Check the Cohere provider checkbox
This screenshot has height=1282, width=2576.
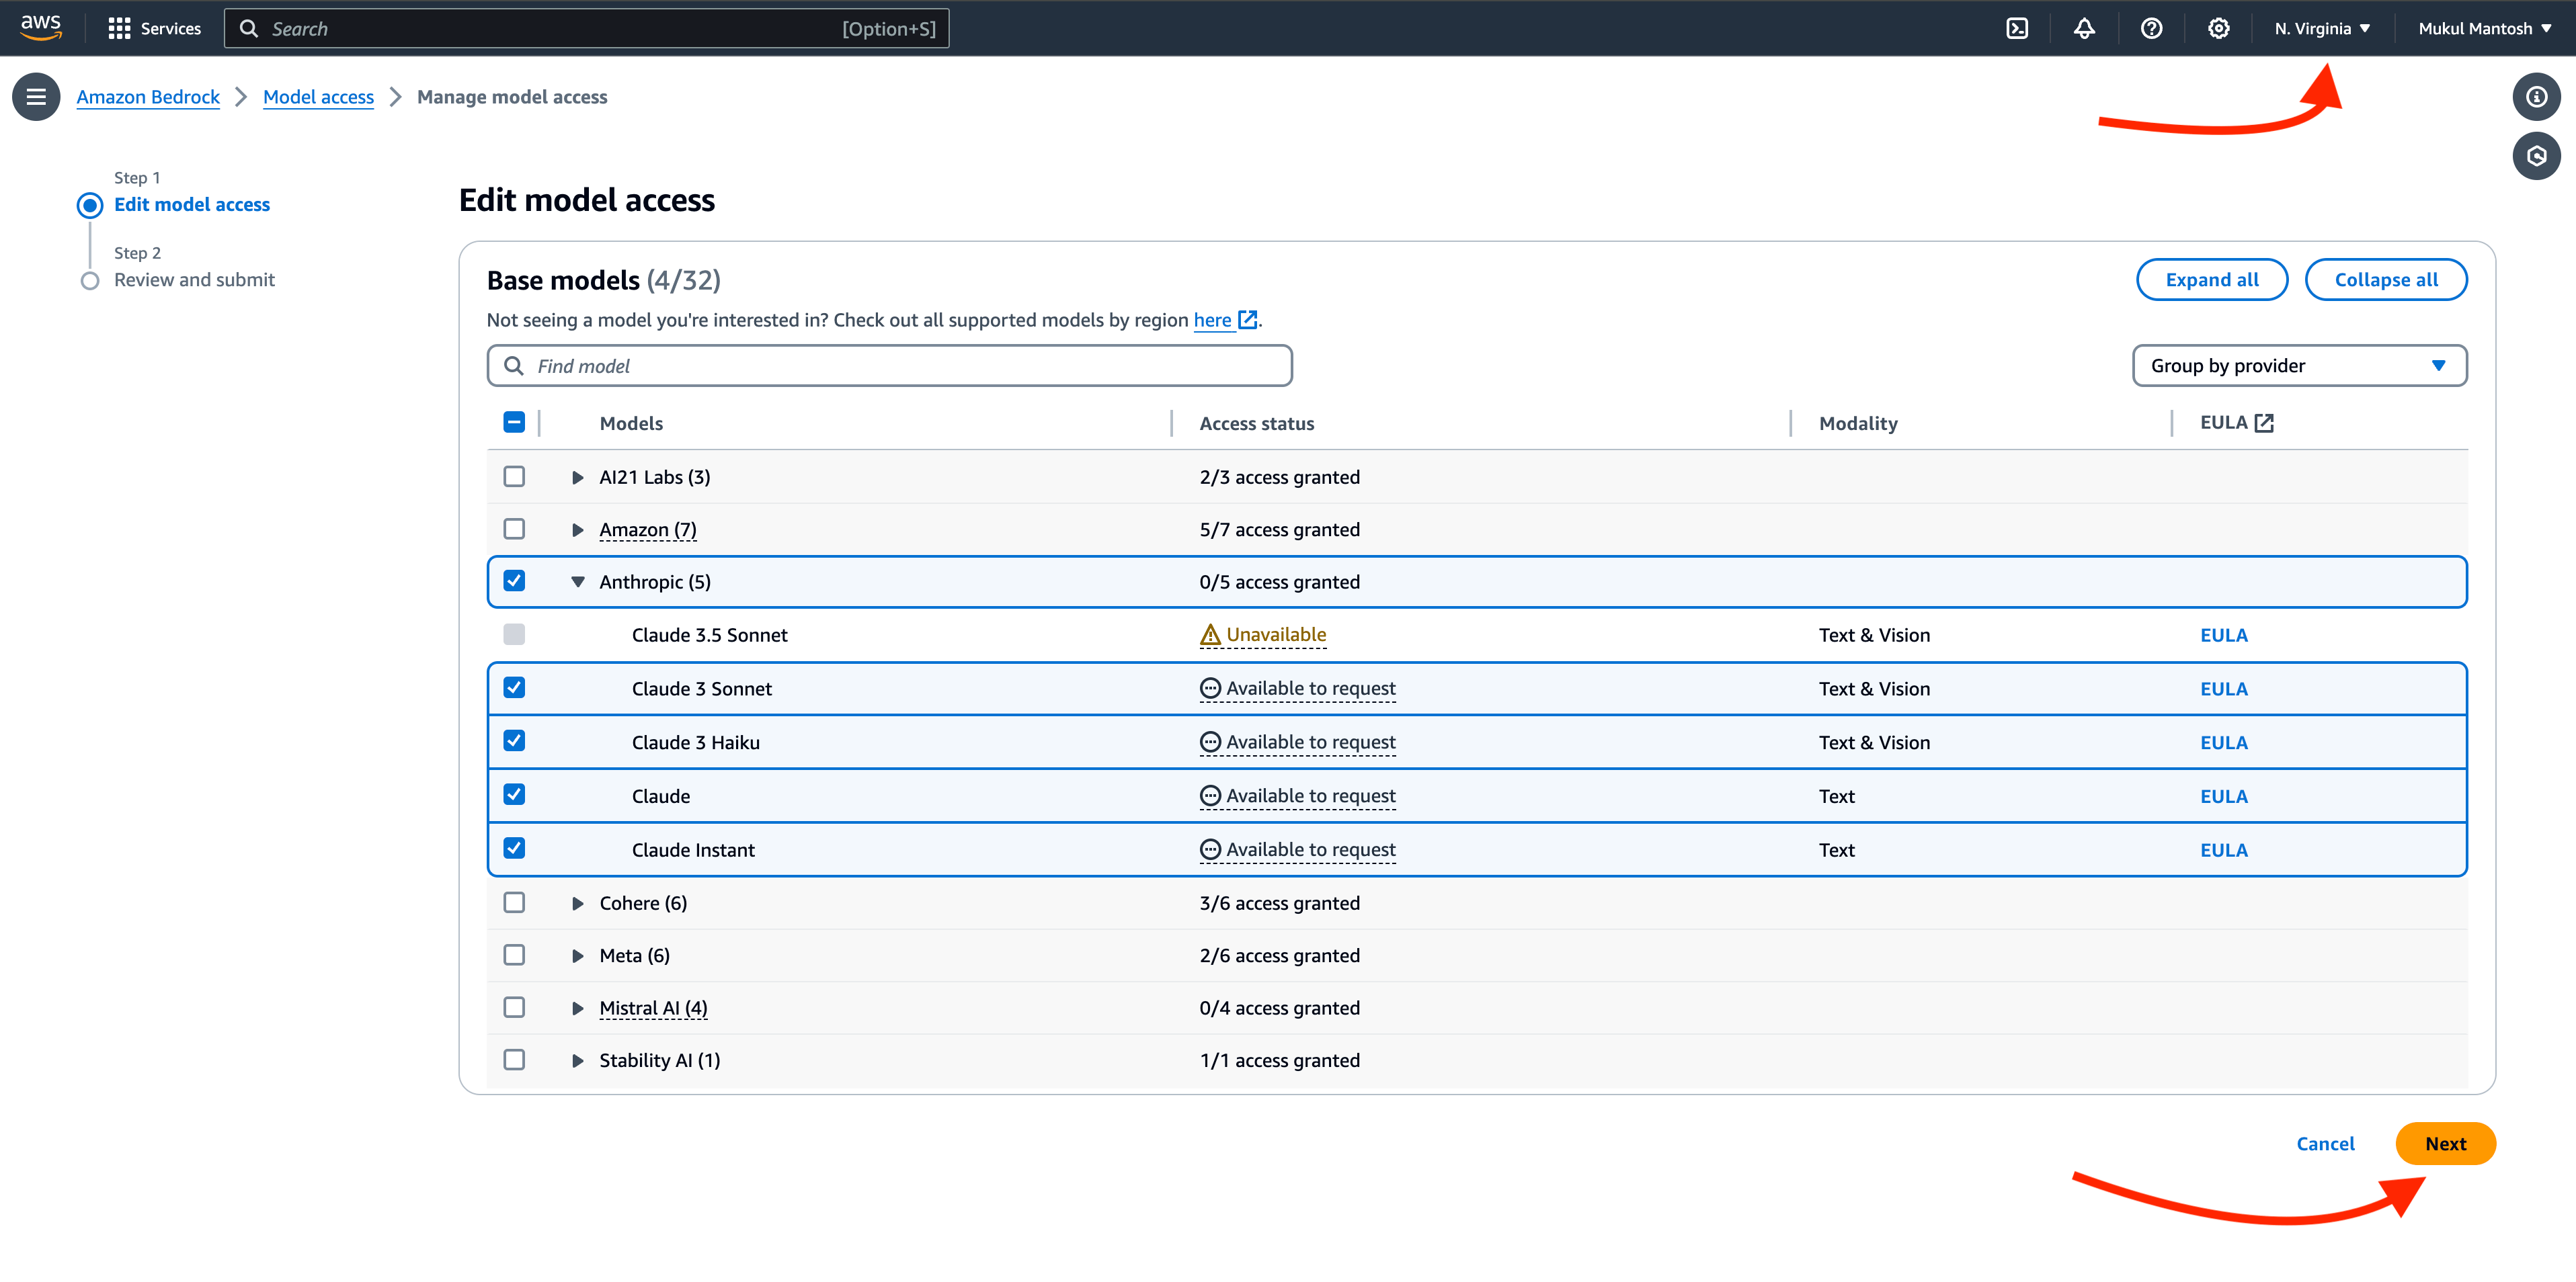[514, 902]
